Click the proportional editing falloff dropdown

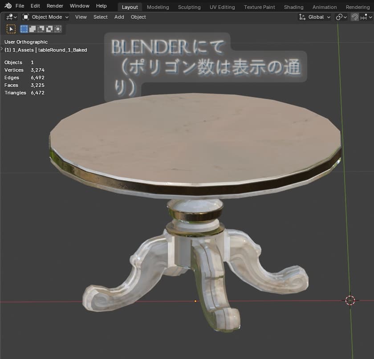[370, 17]
